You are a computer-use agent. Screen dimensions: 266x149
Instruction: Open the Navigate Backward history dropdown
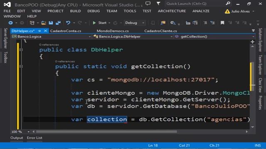16,23
